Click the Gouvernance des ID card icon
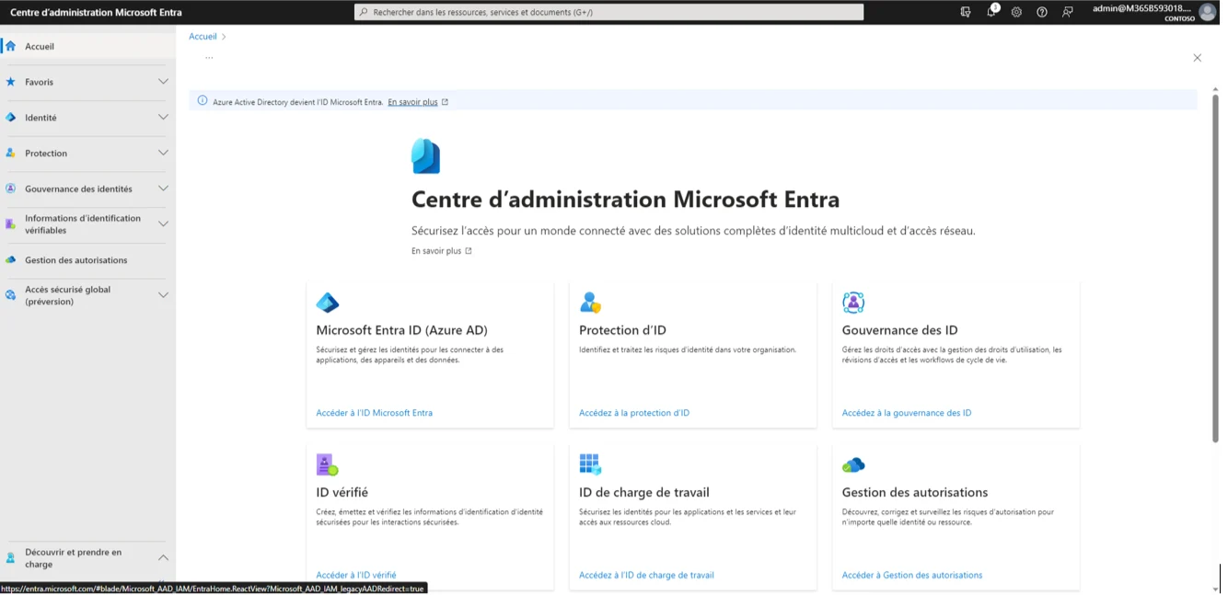The height and width of the screenshot is (595, 1228). (x=853, y=303)
